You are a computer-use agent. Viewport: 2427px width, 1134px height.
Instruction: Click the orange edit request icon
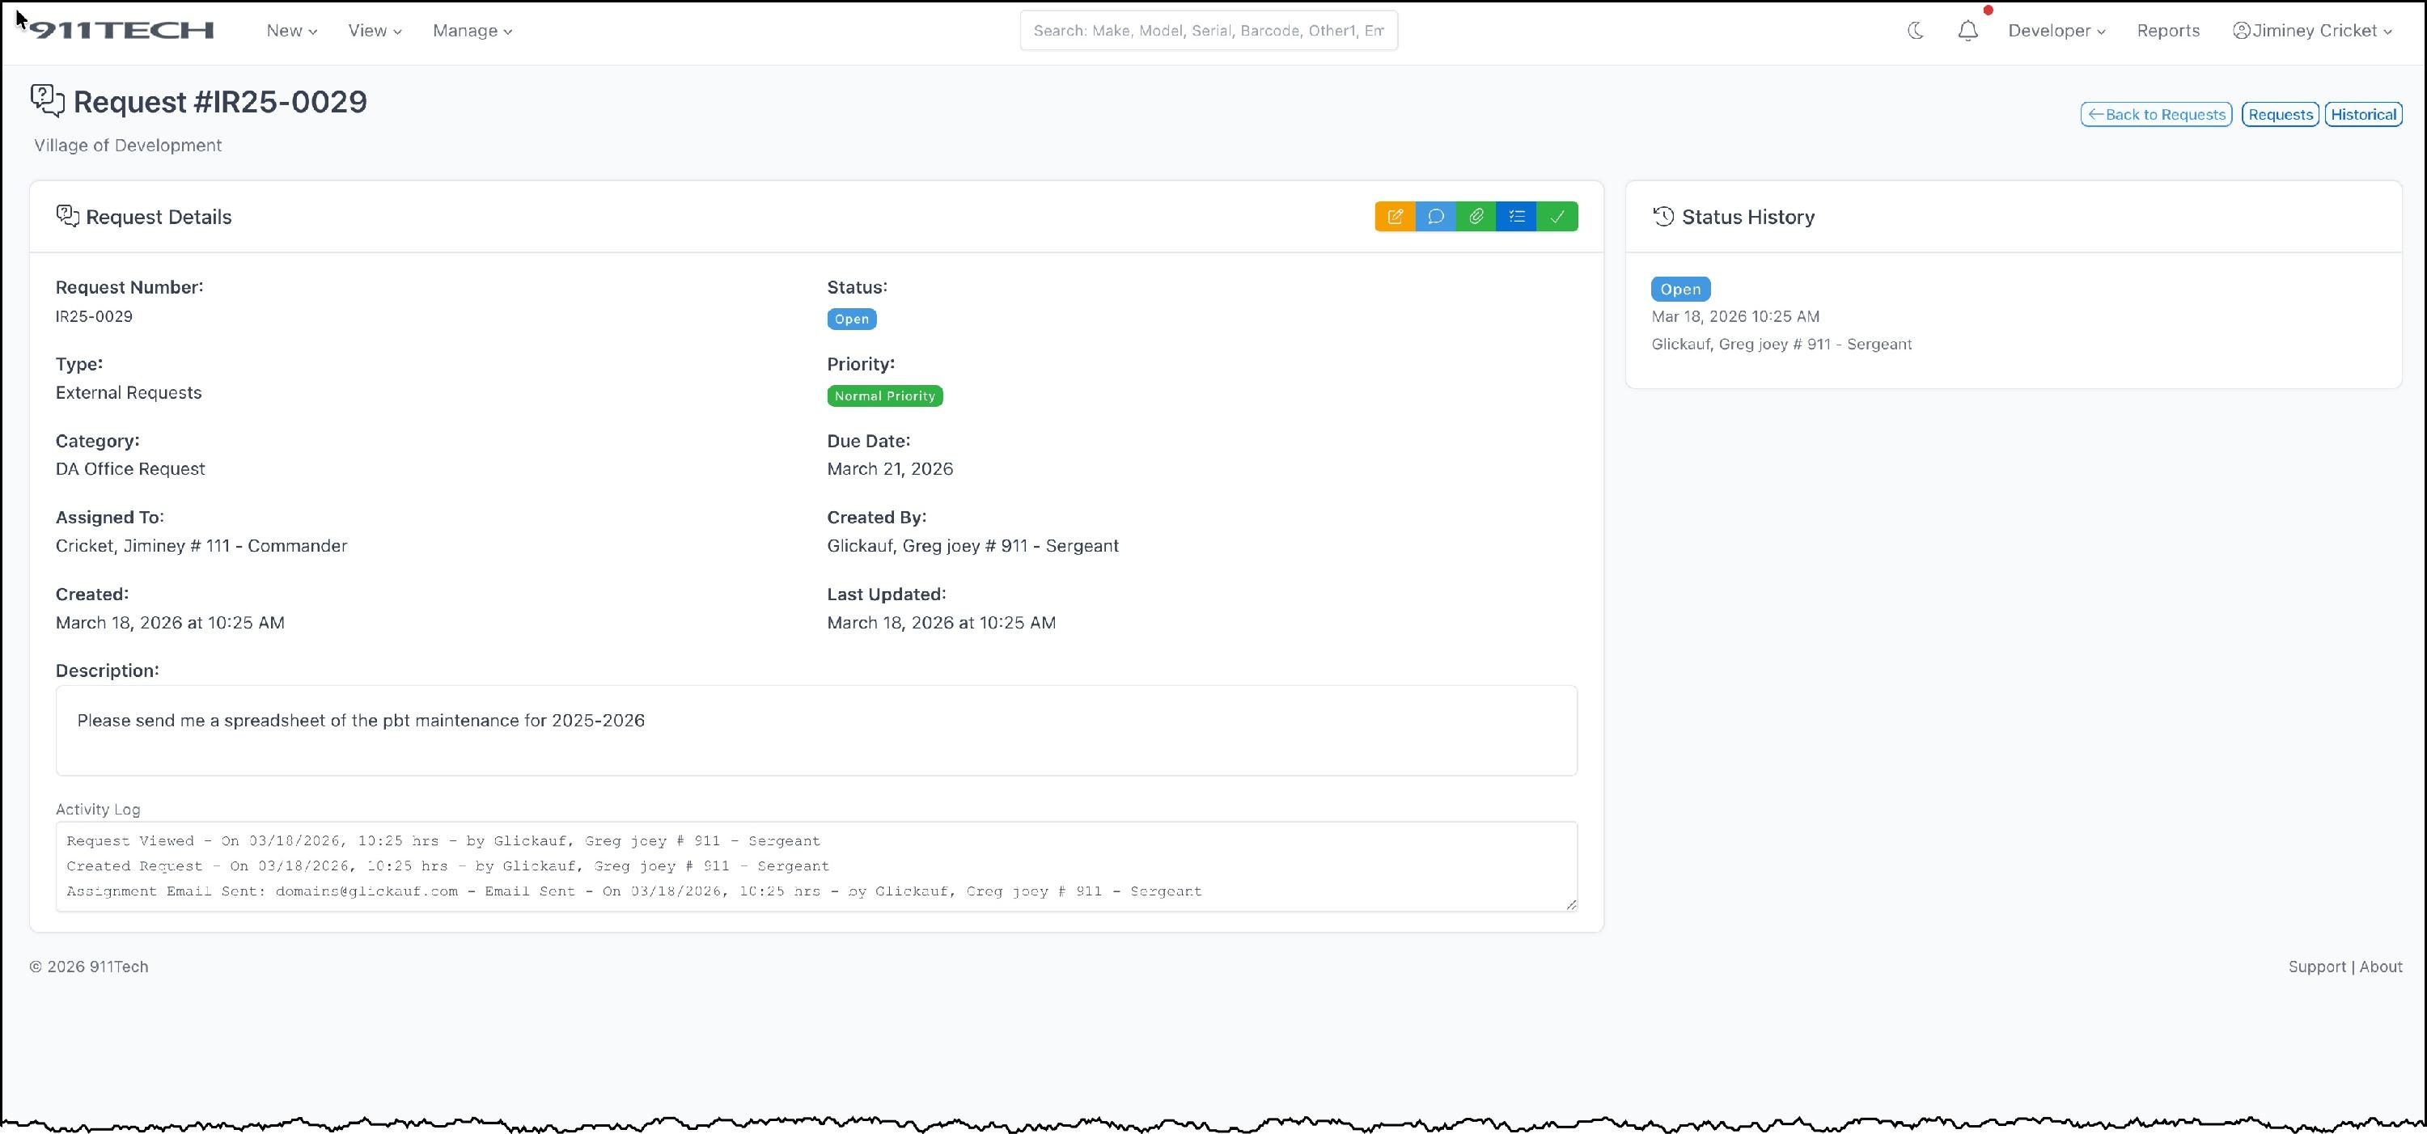[1395, 217]
